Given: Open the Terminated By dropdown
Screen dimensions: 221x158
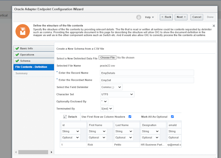Looking at the screenshot, I should [107, 108].
